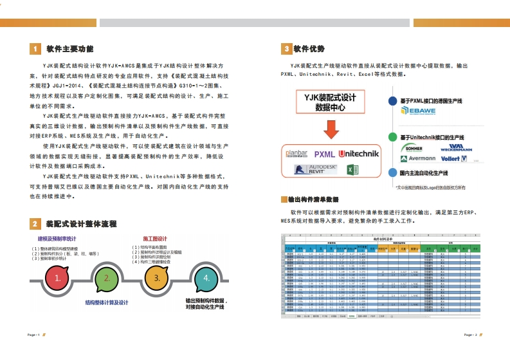Click the Unitechnik logo

click(358, 154)
